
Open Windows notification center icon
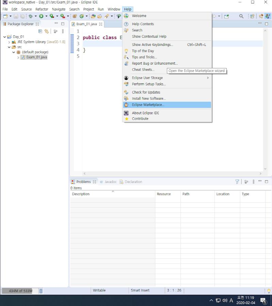[x=263, y=301]
